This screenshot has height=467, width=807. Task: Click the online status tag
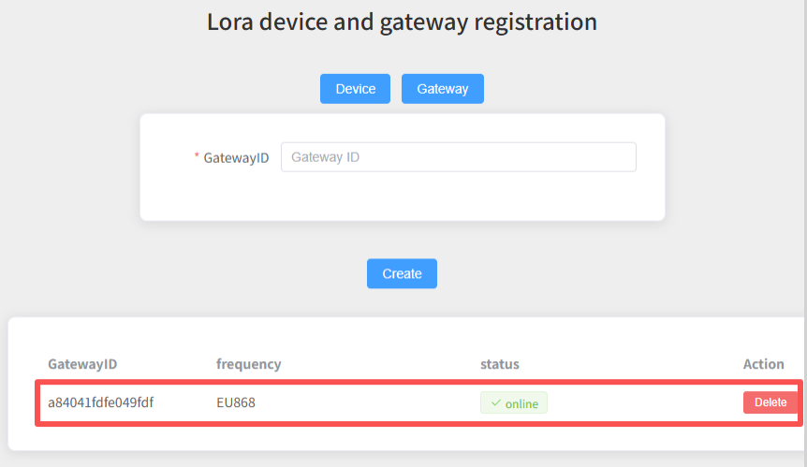(514, 403)
